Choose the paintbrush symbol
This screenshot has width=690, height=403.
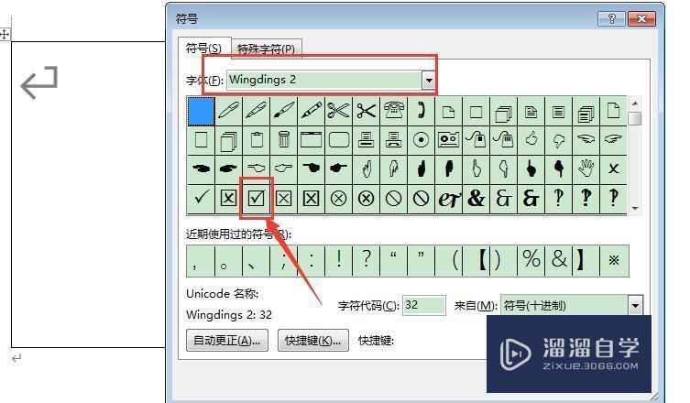pos(284,111)
